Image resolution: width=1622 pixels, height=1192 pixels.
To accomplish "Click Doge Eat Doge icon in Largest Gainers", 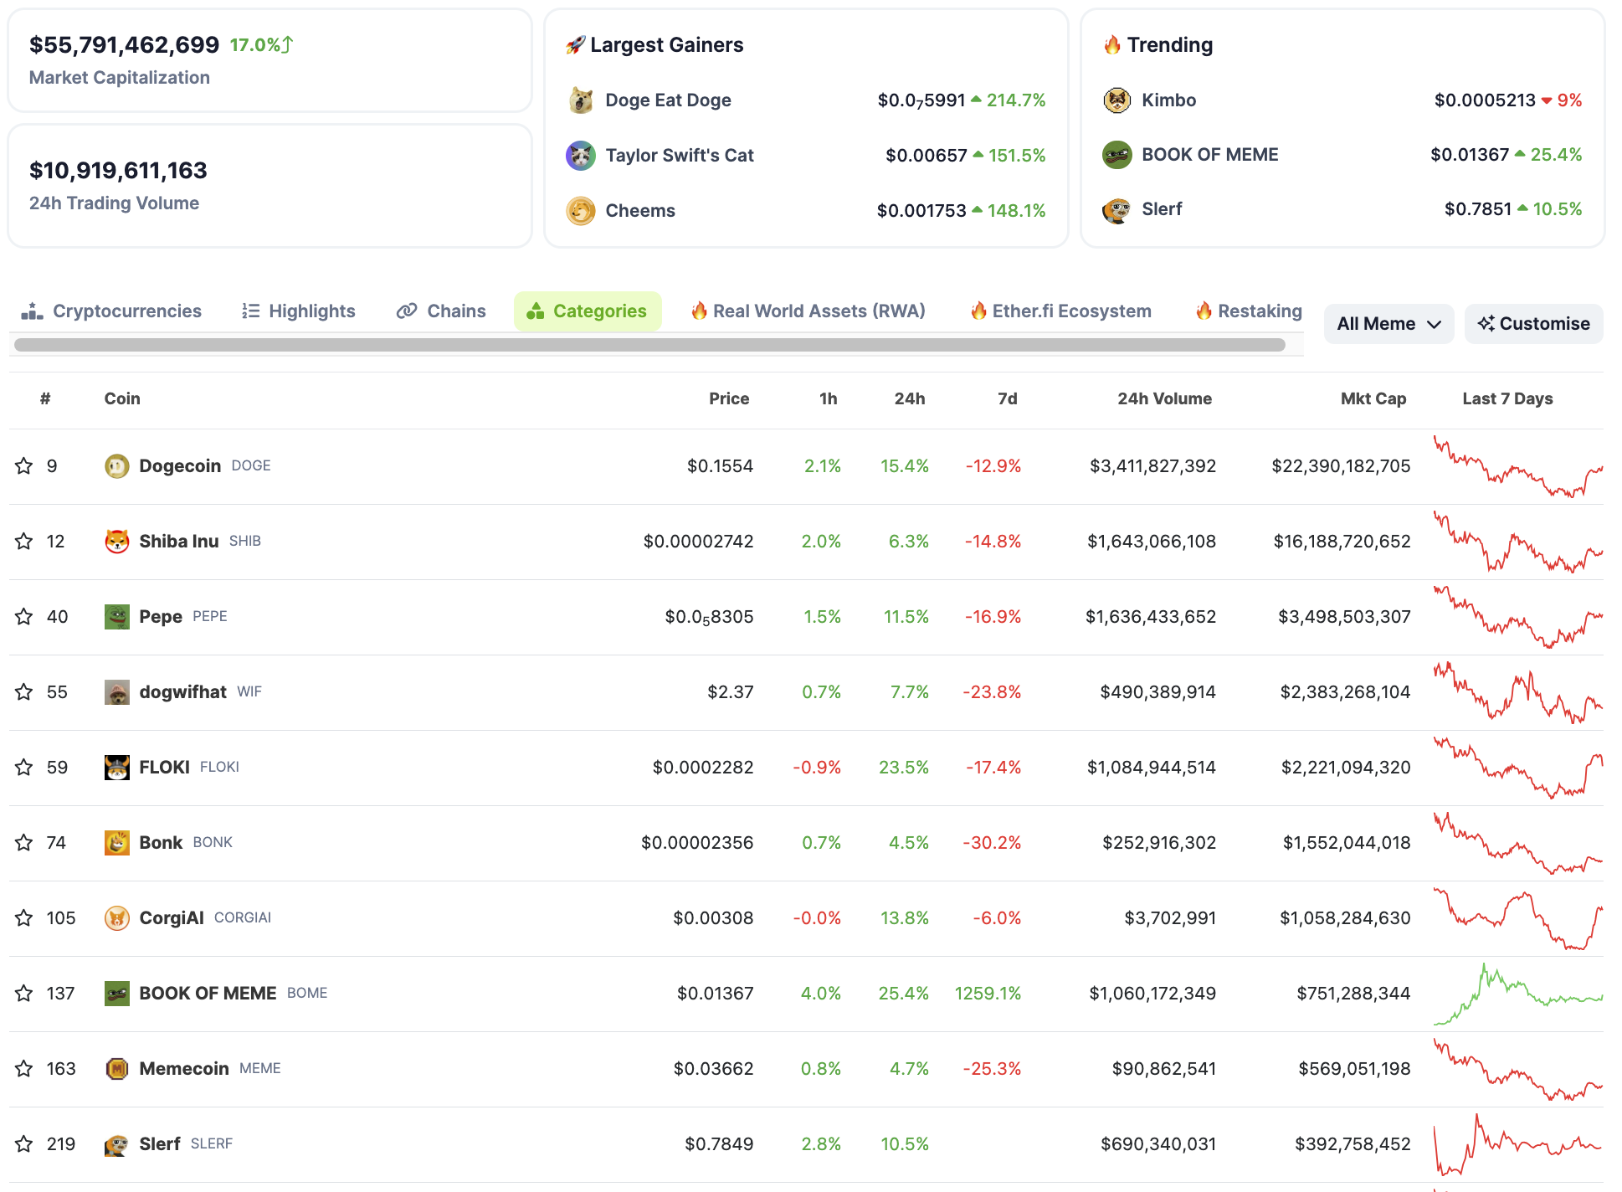I will pos(580,100).
